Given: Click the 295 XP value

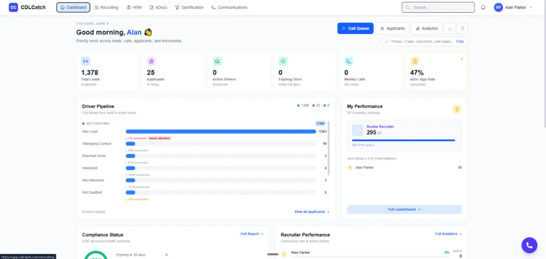Looking at the screenshot, I should (371, 132).
